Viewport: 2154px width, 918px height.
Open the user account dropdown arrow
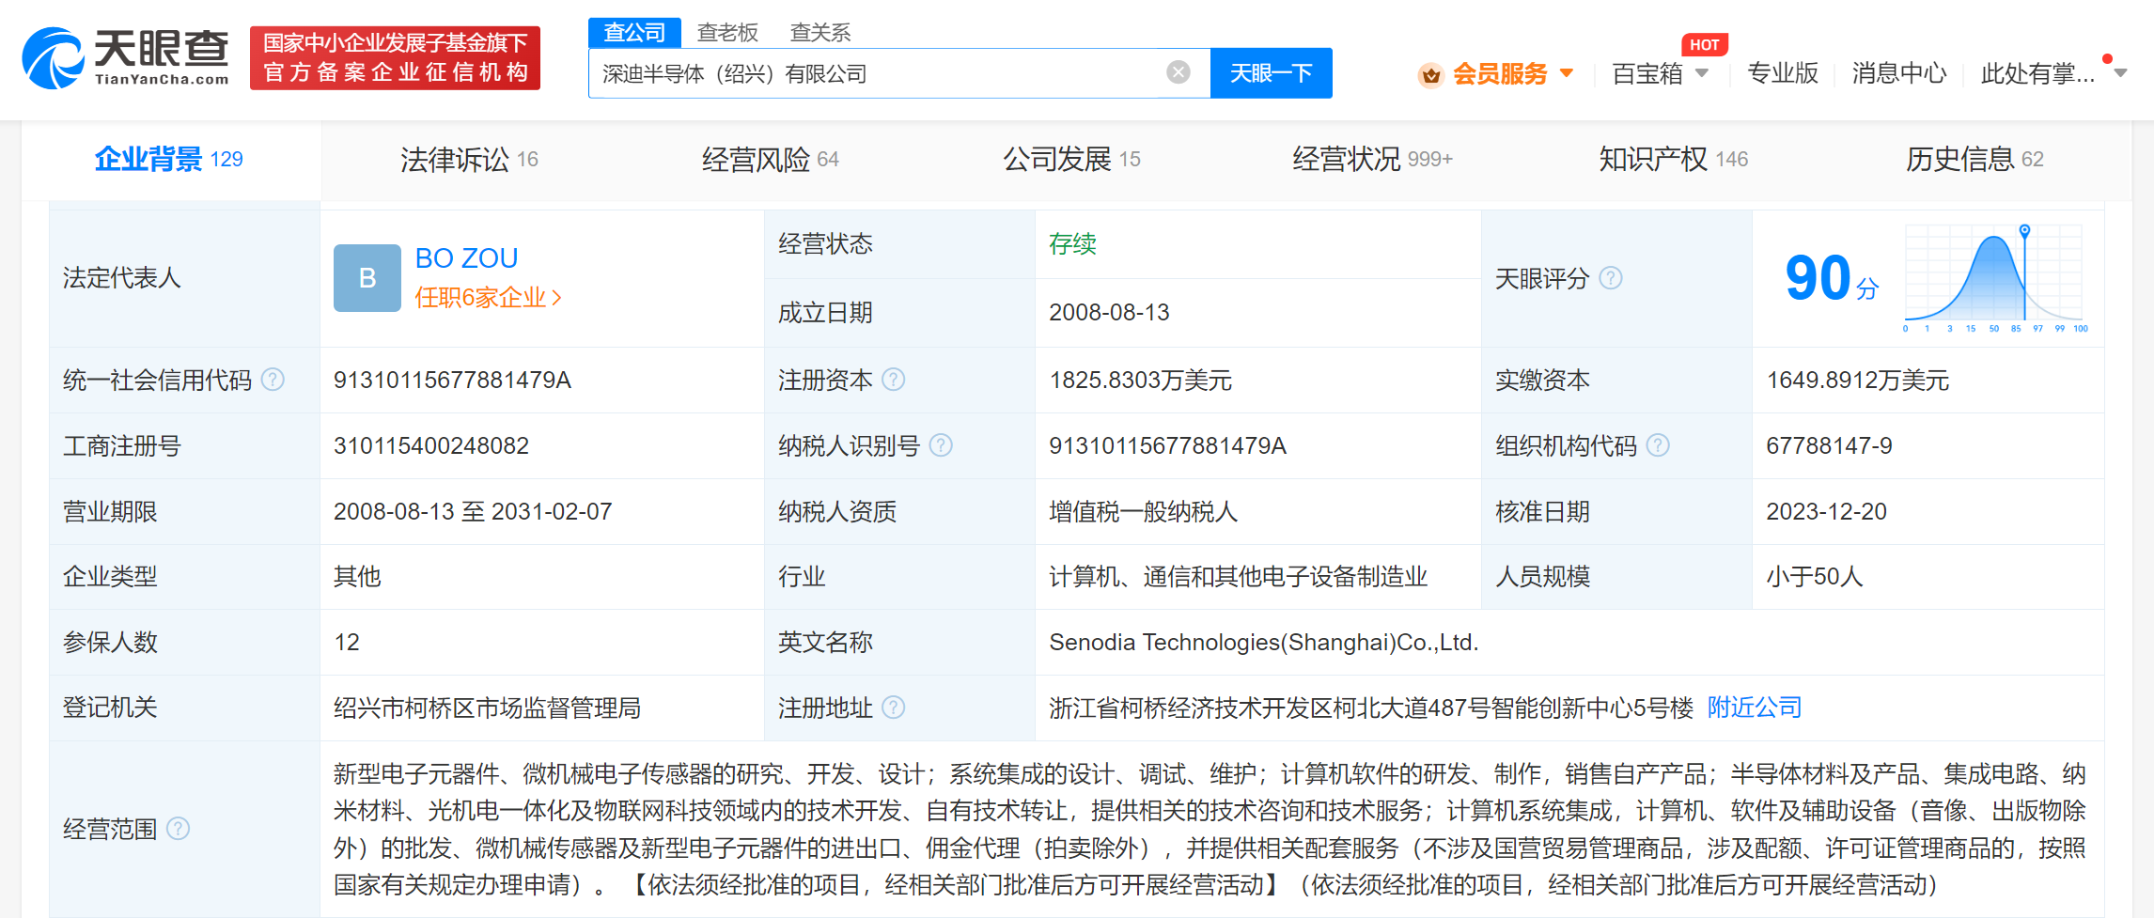click(x=2120, y=73)
